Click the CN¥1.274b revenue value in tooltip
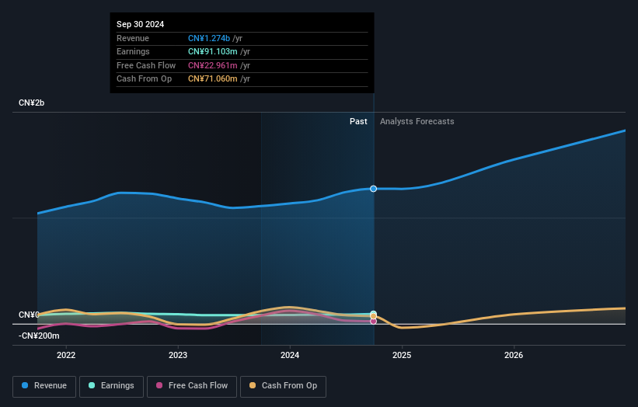Screen dimensions: 638x407 point(209,38)
